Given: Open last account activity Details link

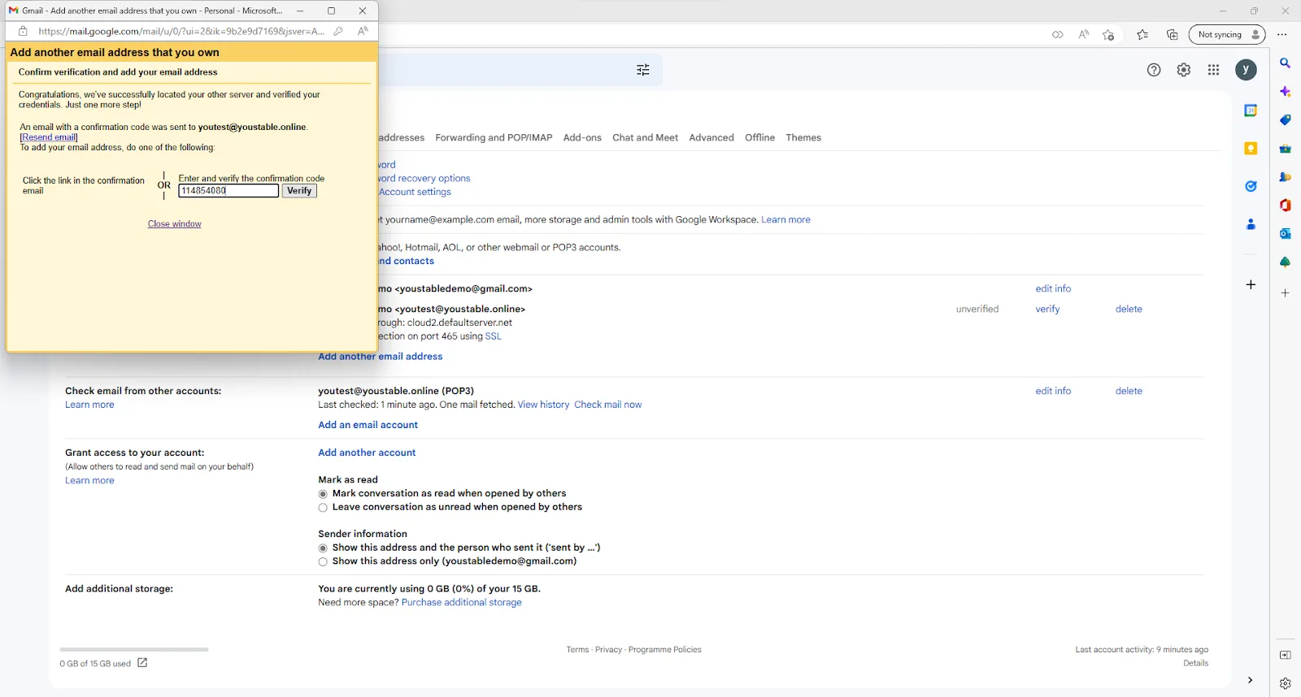Looking at the screenshot, I should click(x=1195, y=663).
